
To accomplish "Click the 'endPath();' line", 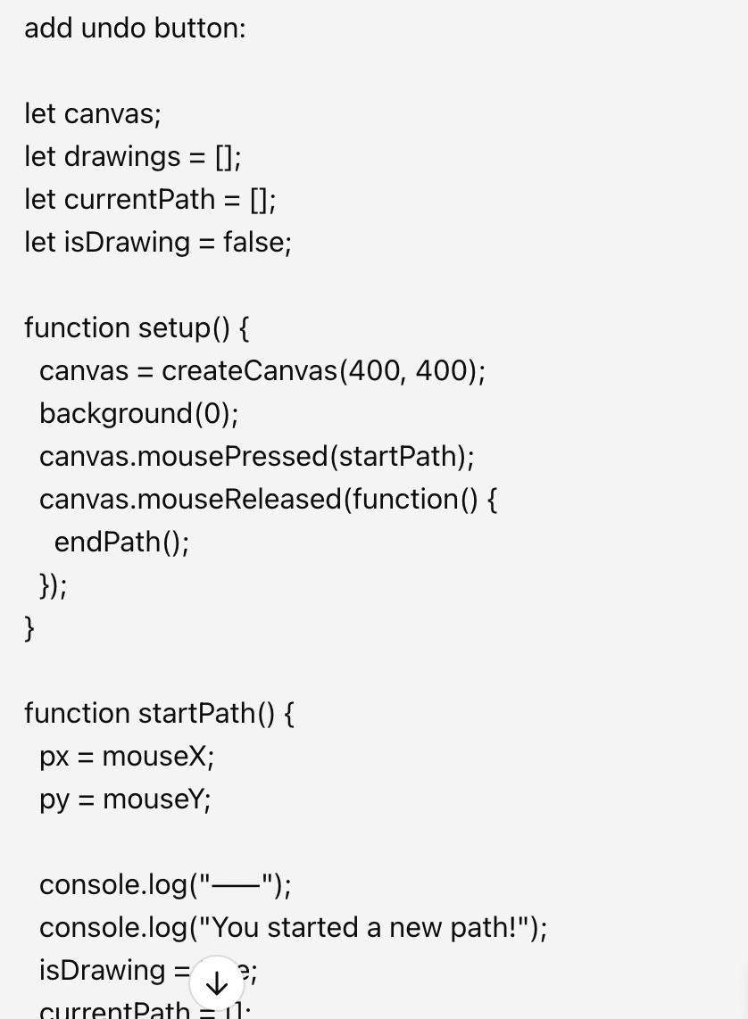I will tap(121, 542).
